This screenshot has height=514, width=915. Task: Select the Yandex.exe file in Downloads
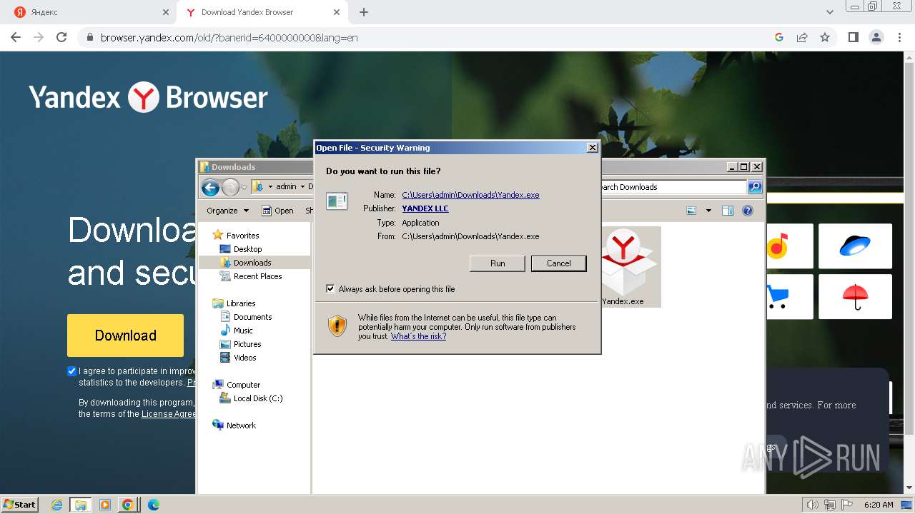624,267
